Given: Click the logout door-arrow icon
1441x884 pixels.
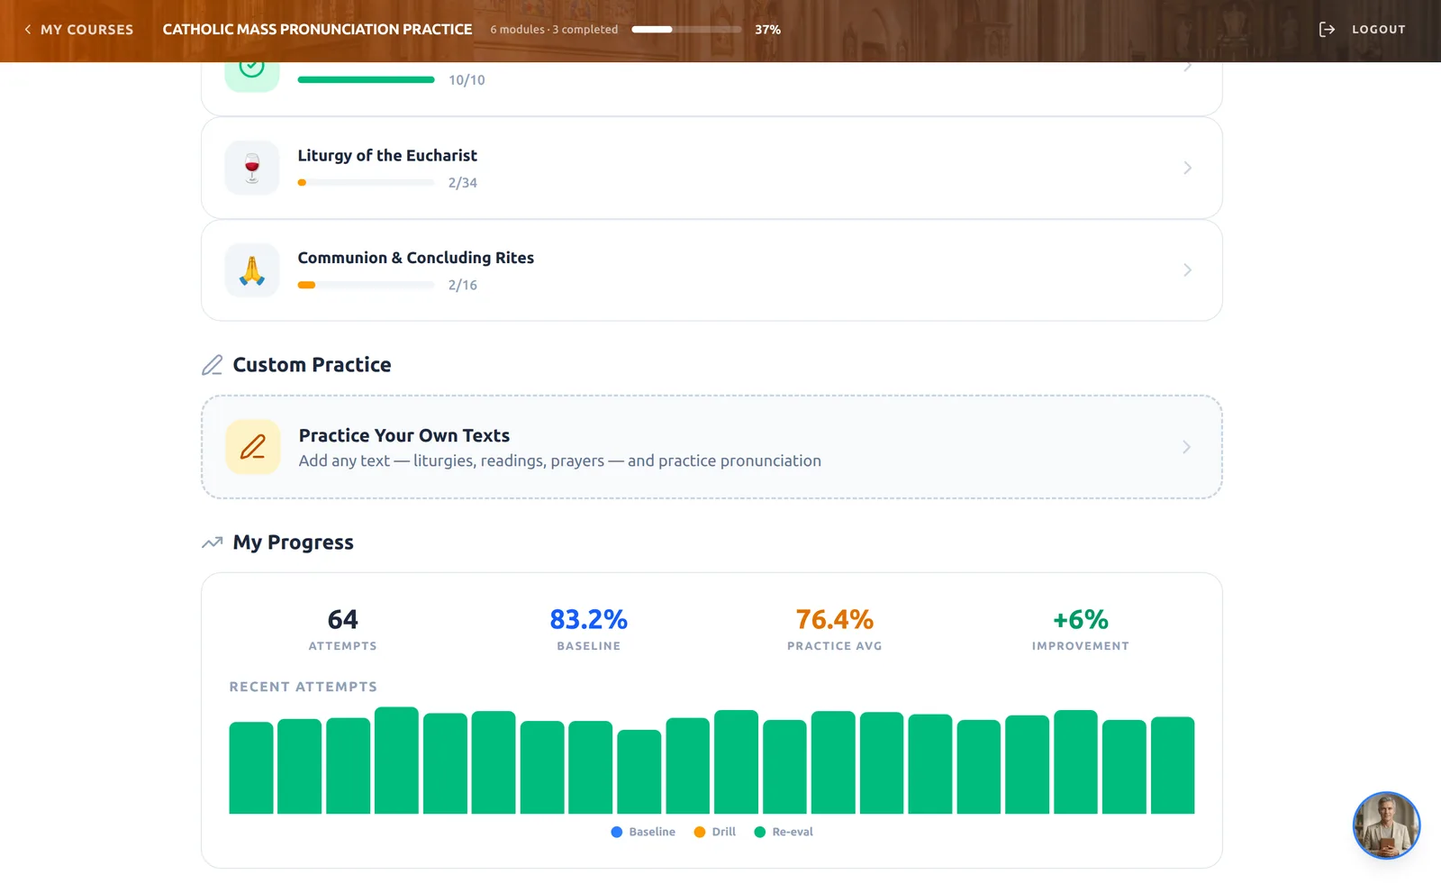Looking at the screenshot, I should coord(1327,30).
